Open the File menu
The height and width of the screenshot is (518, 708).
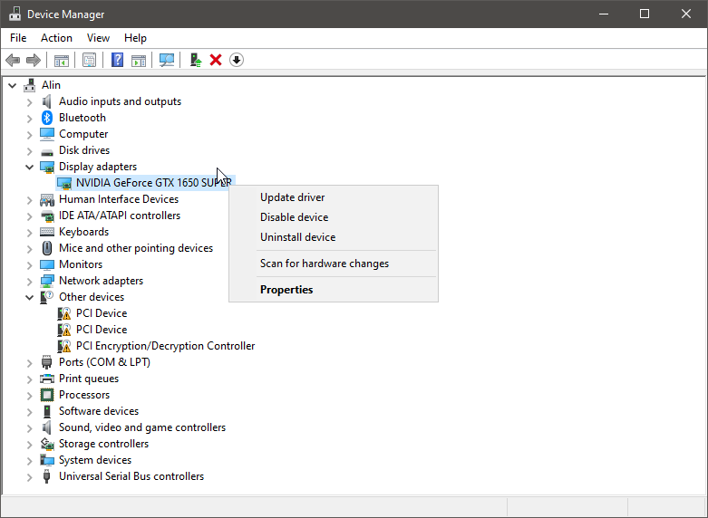[x=18, y=38]
